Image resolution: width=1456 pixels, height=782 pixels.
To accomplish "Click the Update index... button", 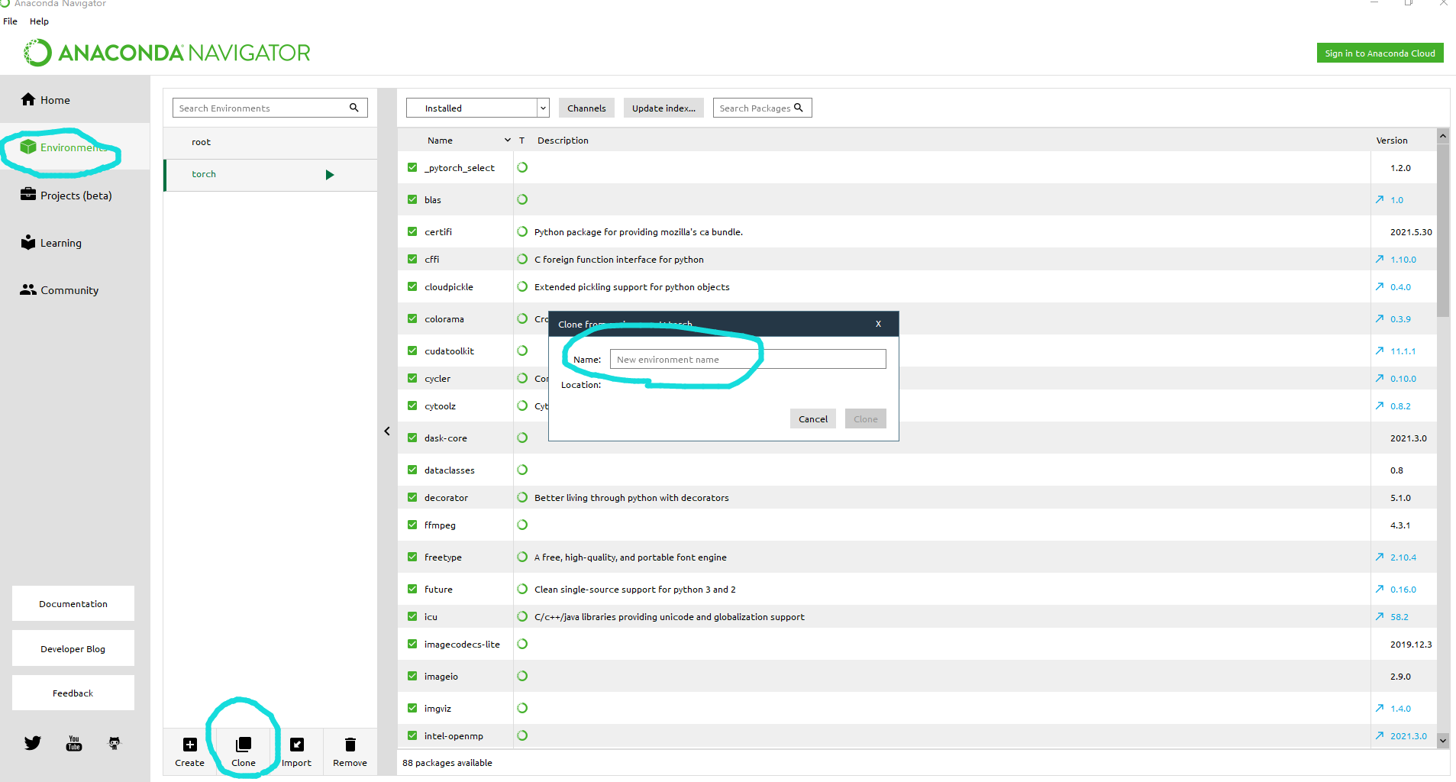I will click(663, 108).
